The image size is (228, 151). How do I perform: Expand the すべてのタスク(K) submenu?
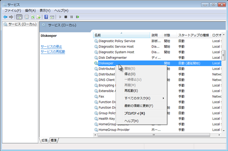coord(145,98)
